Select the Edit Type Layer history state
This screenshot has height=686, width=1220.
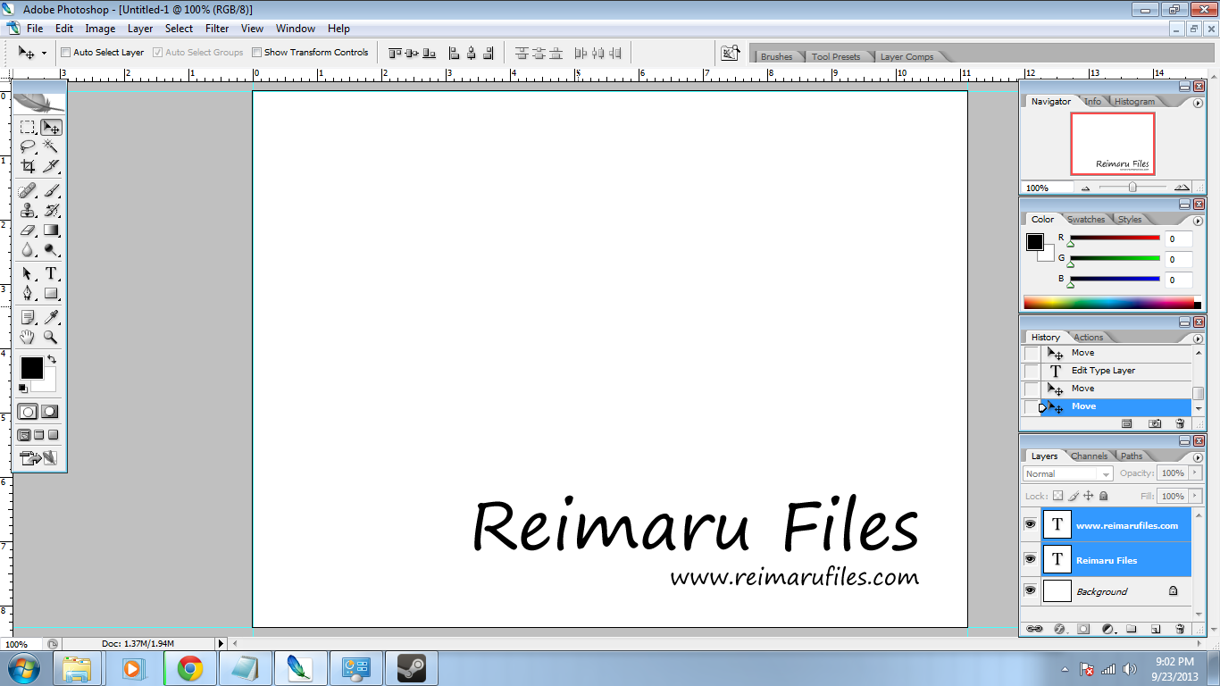pyautogui.click(x=1103, y=371)
